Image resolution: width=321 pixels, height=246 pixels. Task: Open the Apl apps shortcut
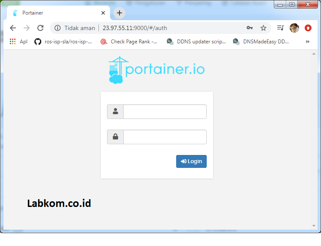click(18, 42)
